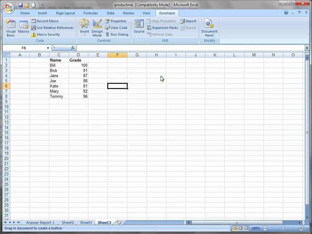This screenshot has height=234, width=312.
Task: Select the cell containing Jane
Action: [59, 76]
